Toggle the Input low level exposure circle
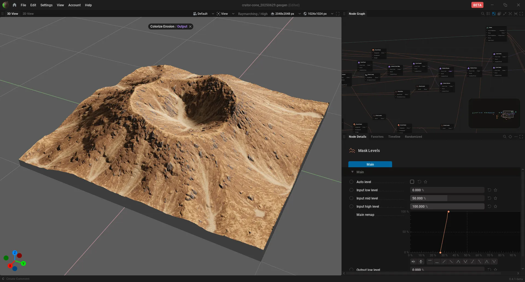The height and width of the screenshot is (282, 525). coord(351,190)
